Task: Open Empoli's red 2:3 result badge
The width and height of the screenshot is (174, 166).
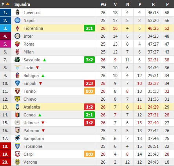Action: click(89, 83)
